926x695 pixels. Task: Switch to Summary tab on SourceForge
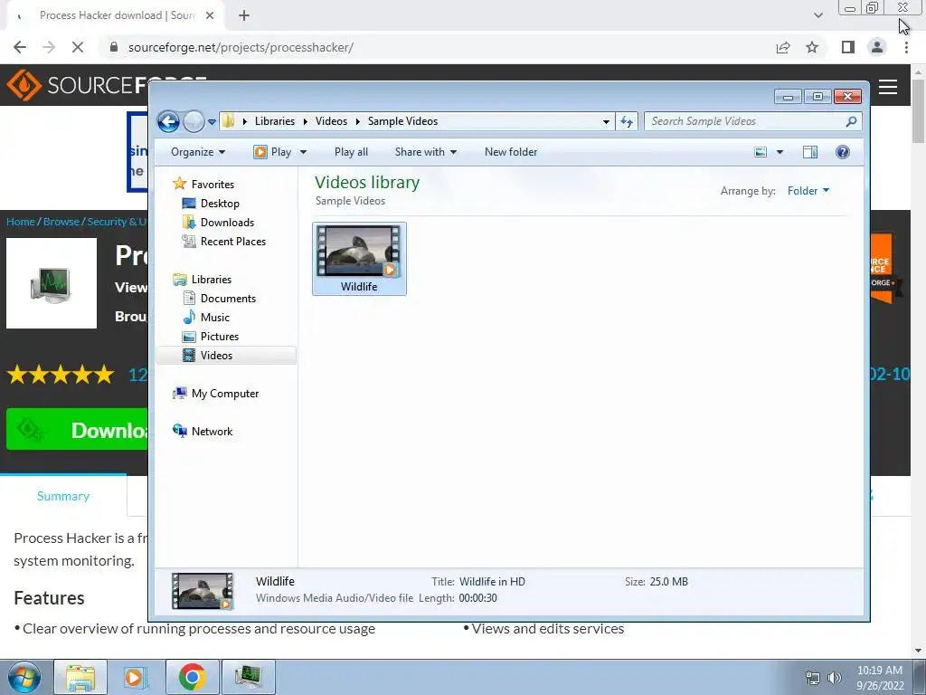(63, 497)
